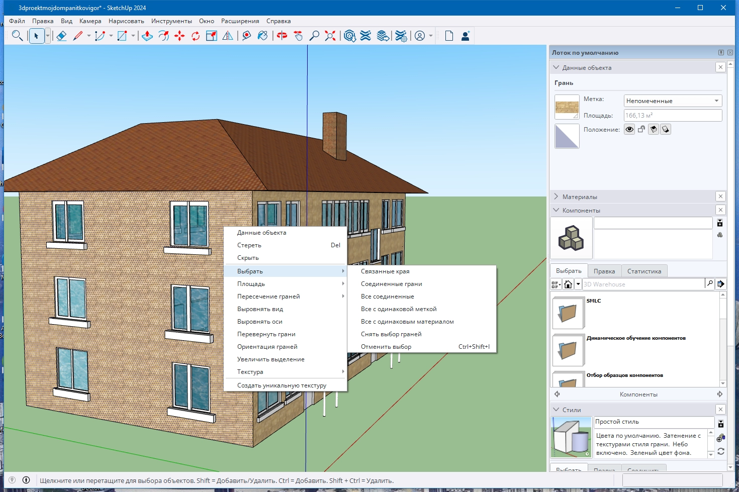
Task: Activate the Push/Pull tool
Action: coord(147,36)
